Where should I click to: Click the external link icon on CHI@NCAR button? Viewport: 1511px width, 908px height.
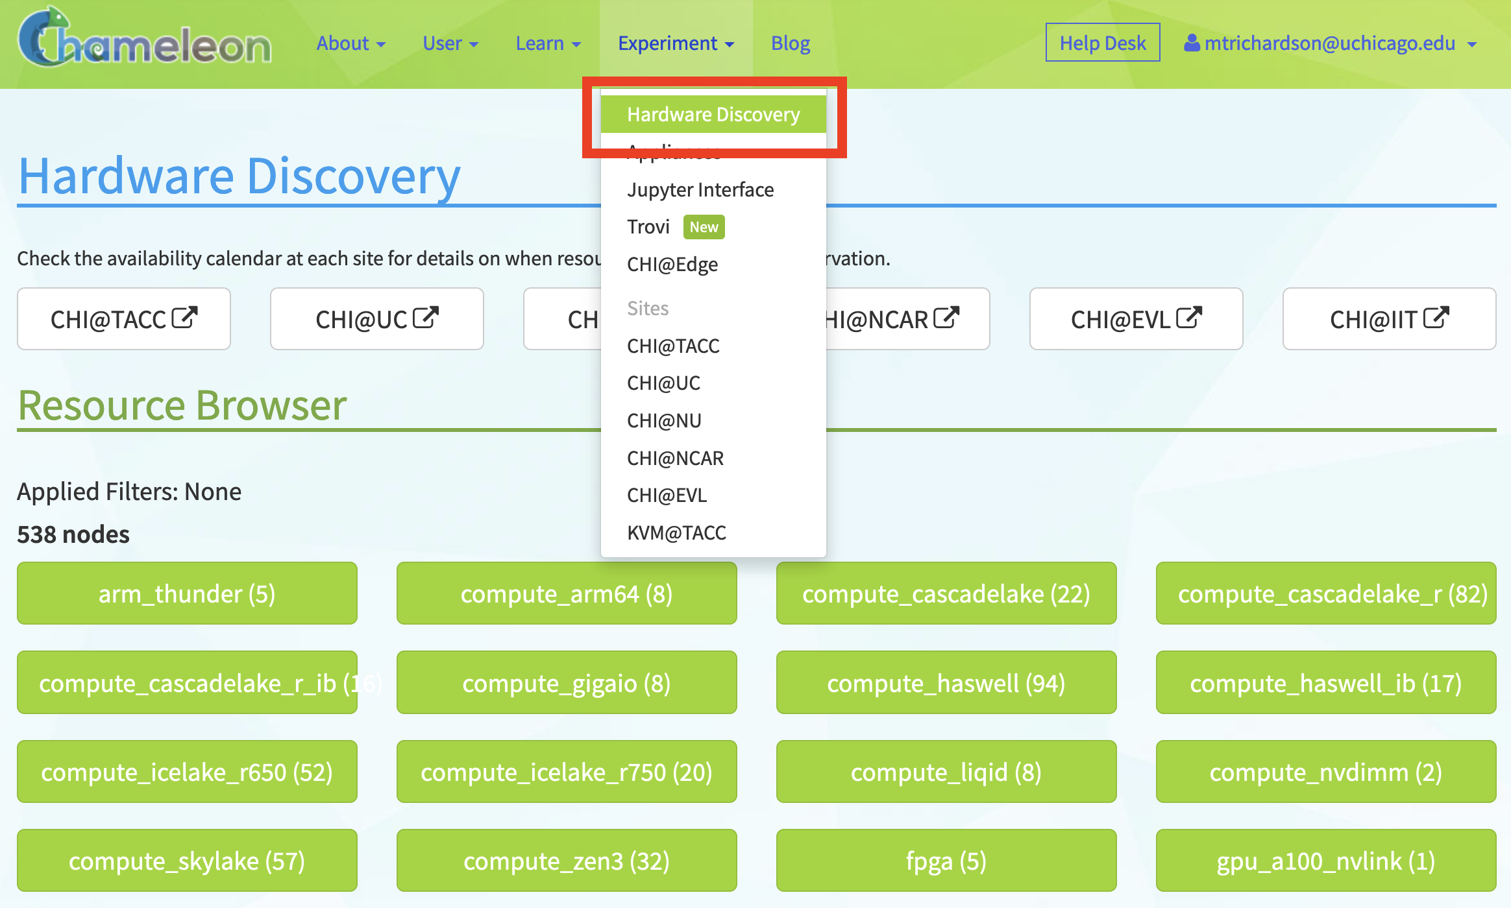tap(946, 318)
